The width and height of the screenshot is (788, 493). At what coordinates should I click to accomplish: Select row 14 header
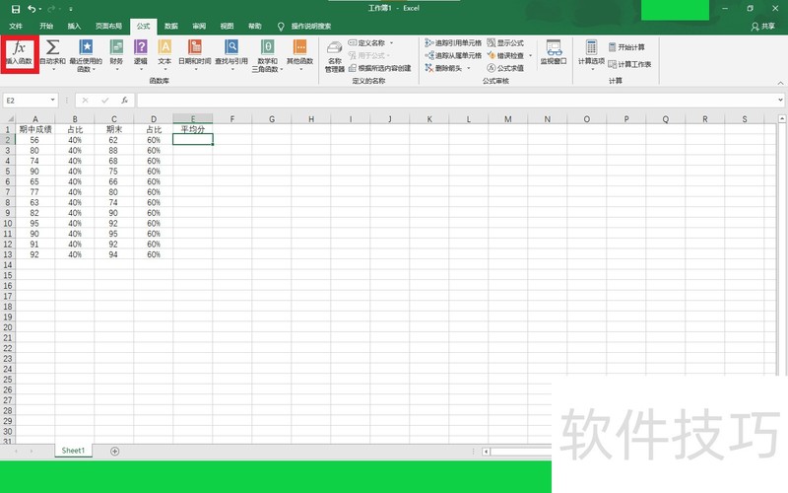8,264
